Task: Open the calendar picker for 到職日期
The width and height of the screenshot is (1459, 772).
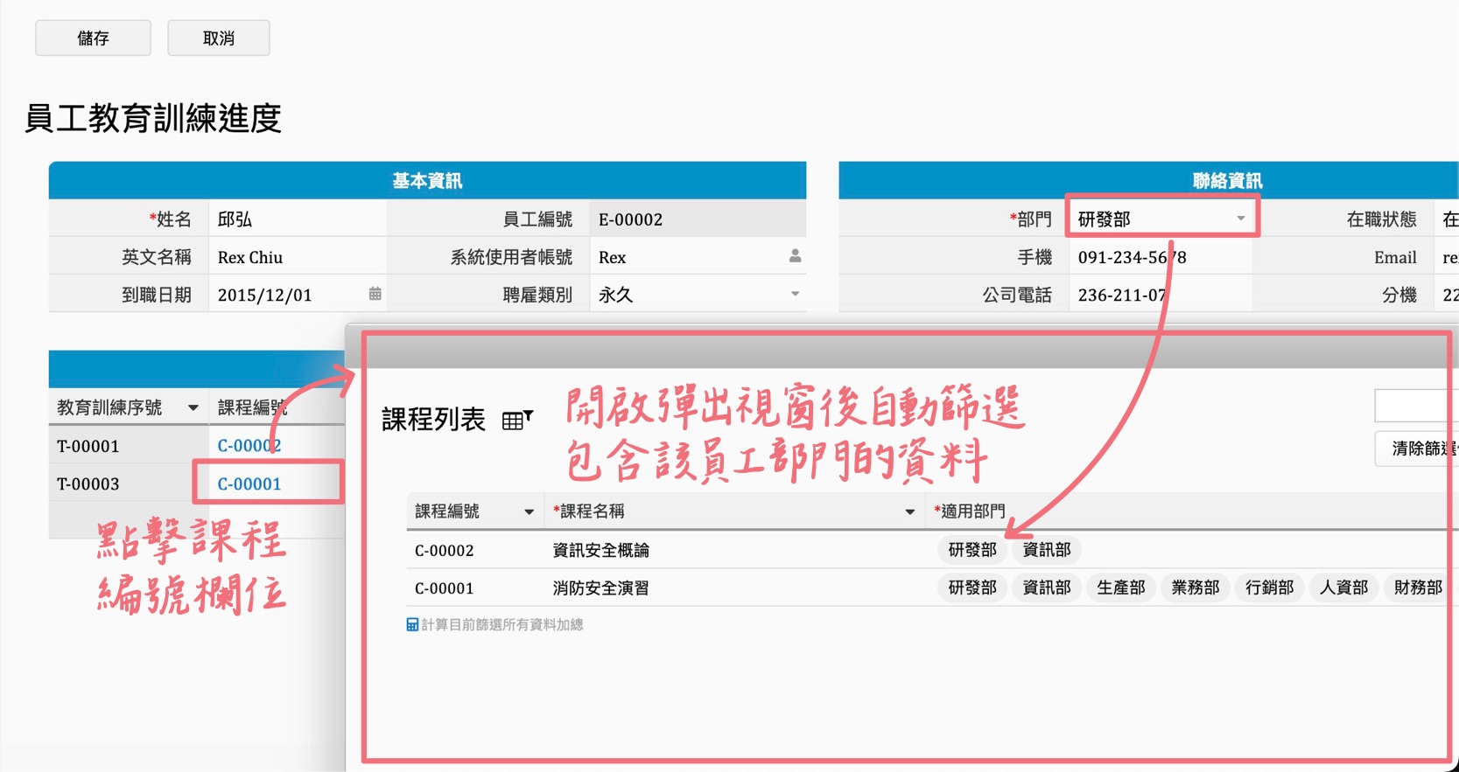Action: (375, 295)
